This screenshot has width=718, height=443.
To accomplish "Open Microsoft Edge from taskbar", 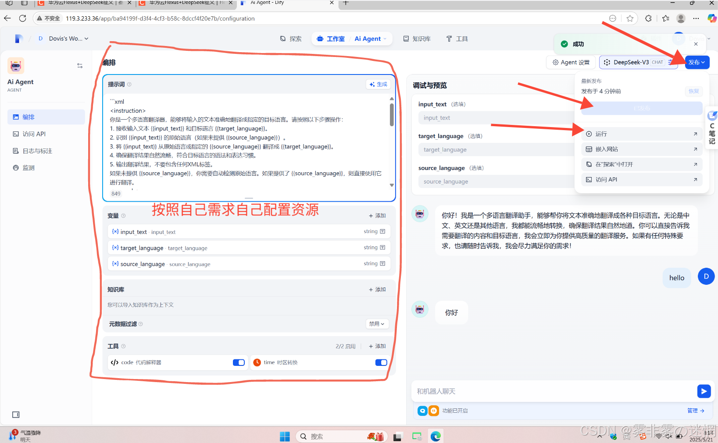I will click(435, 436).
